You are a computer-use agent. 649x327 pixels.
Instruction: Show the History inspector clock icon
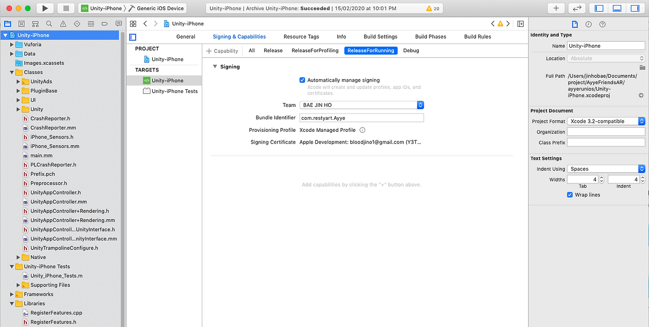point(588,24)
